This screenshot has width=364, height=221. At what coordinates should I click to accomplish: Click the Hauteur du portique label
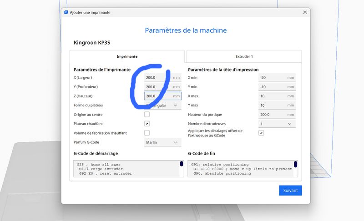click(205, 115)
